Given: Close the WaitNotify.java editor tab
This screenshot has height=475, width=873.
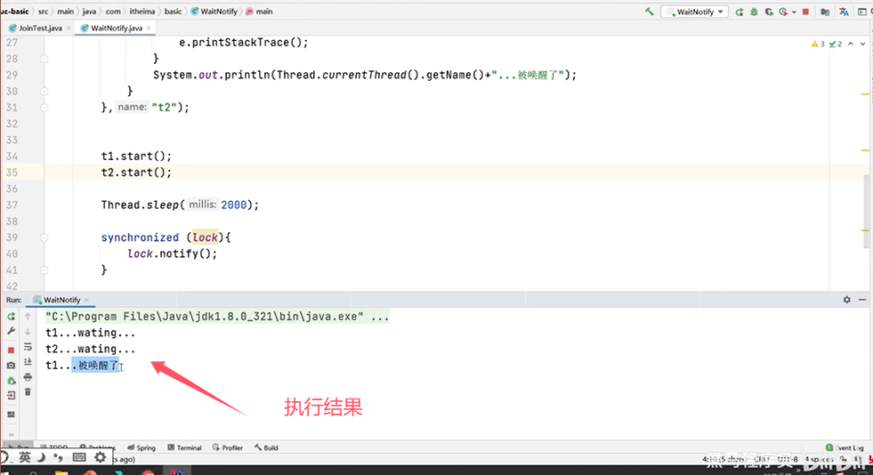Looking at the screenshot, I should (x=149, y=28).
